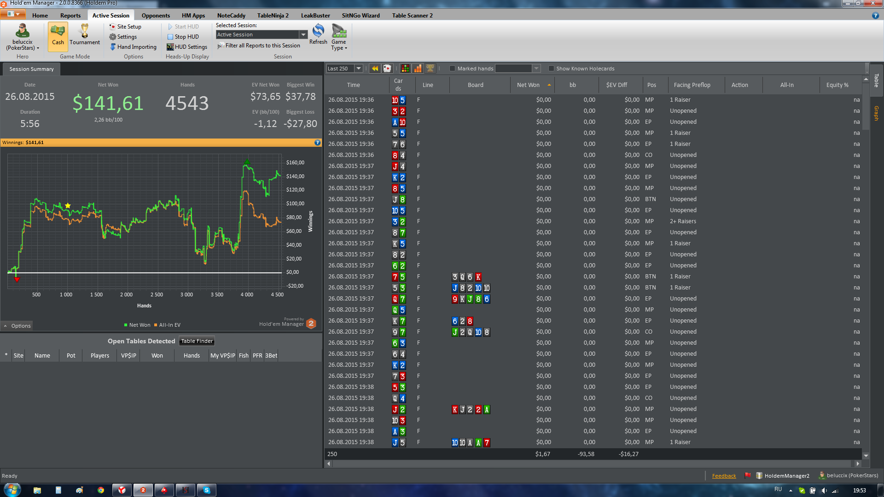Screen dimensions: 884x497
Task: Expand the beluccix PokerStars hero dropdown arrow
Action: coord(38,48)
